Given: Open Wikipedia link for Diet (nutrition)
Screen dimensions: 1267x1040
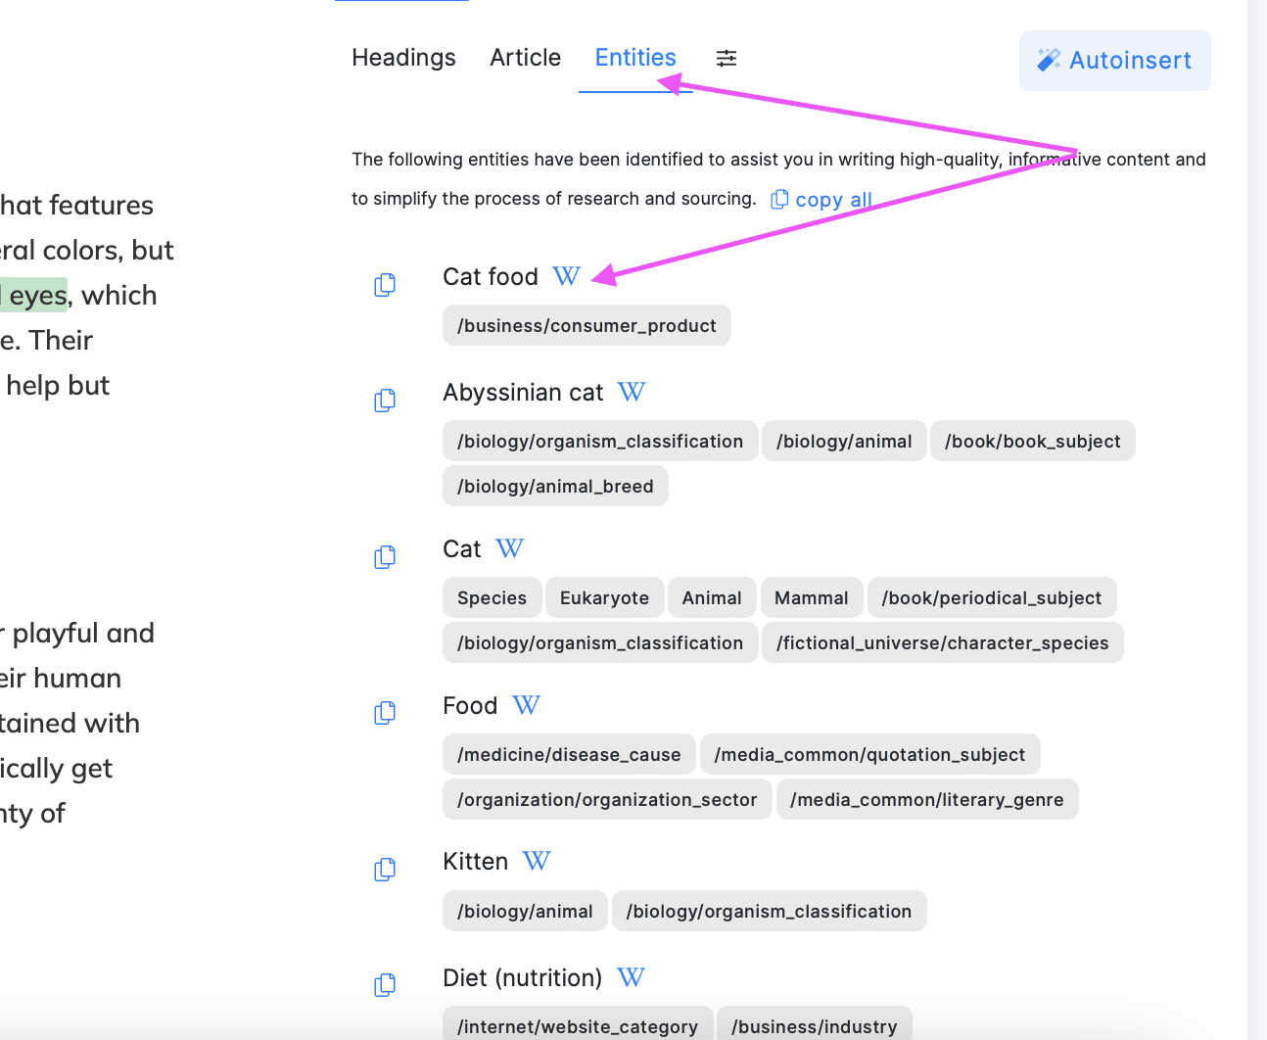Looking at the screenshot, I should 632,978.
